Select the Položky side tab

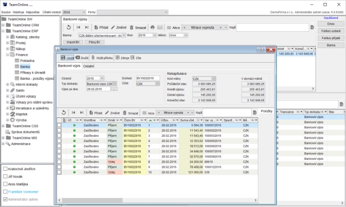[266, 111]
